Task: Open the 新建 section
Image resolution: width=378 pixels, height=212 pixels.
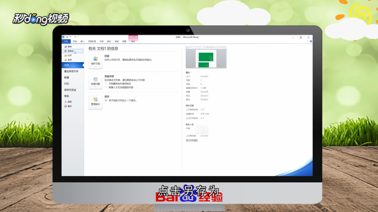Action: 67,78
